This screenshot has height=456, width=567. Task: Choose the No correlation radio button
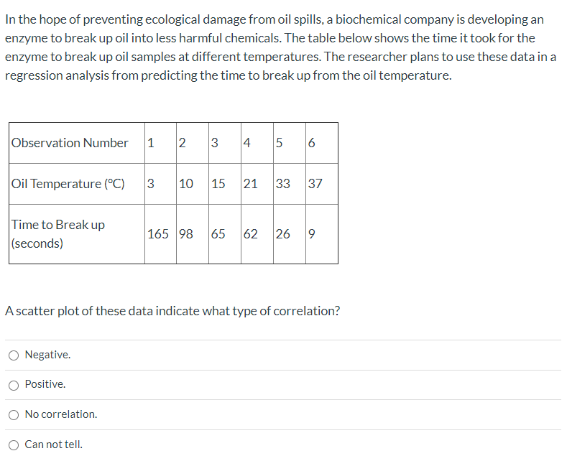(x=14, y=414)
